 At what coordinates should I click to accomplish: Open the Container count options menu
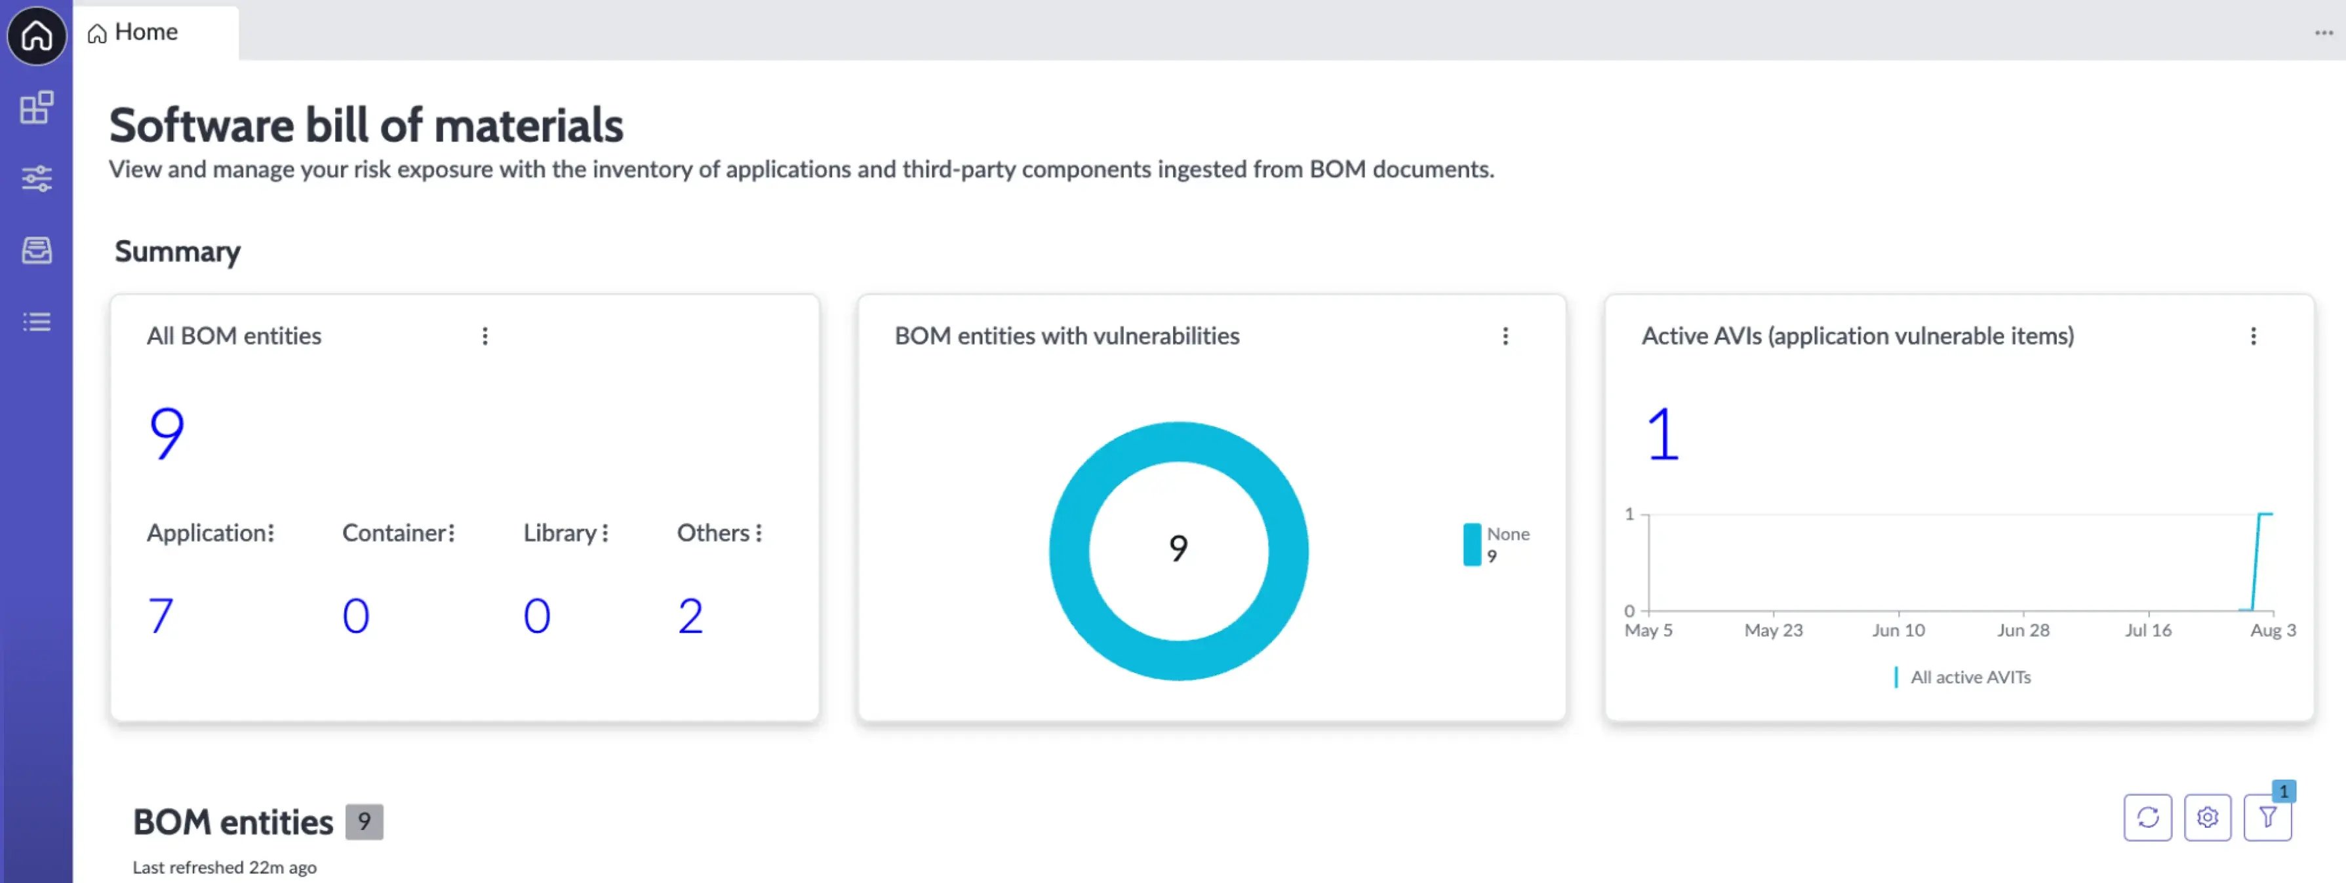[451, 533]
